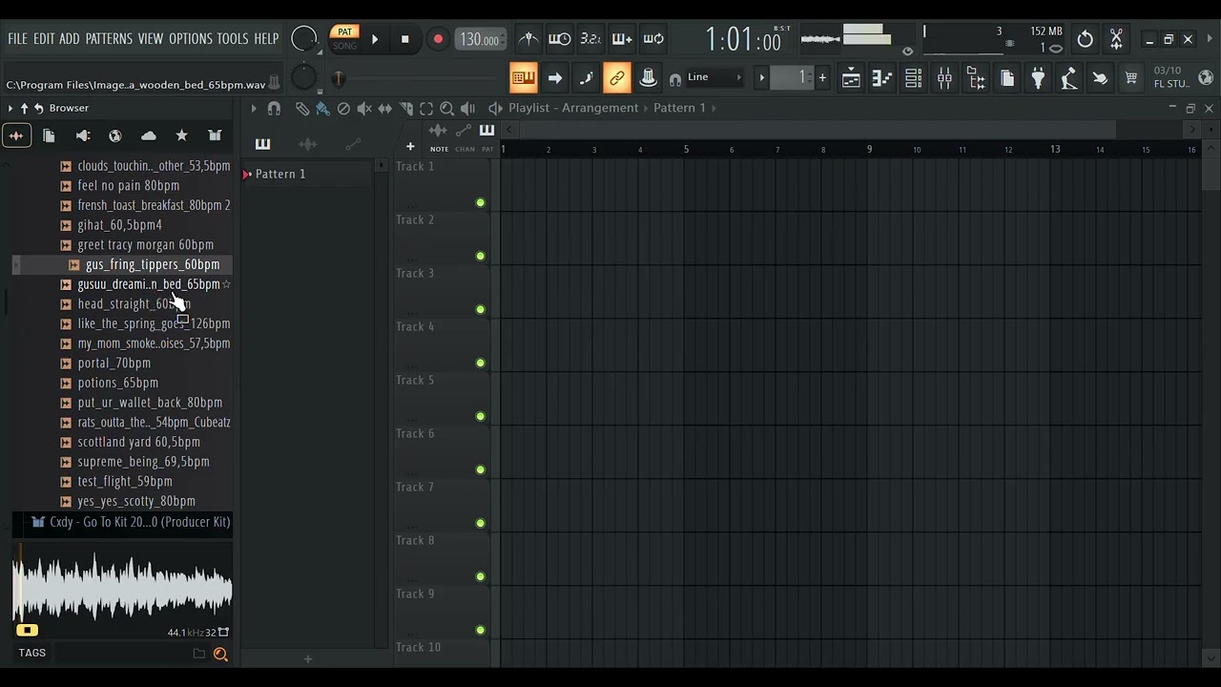Toggle loop recording
1221x687 pixels.
tap(653, 39)
